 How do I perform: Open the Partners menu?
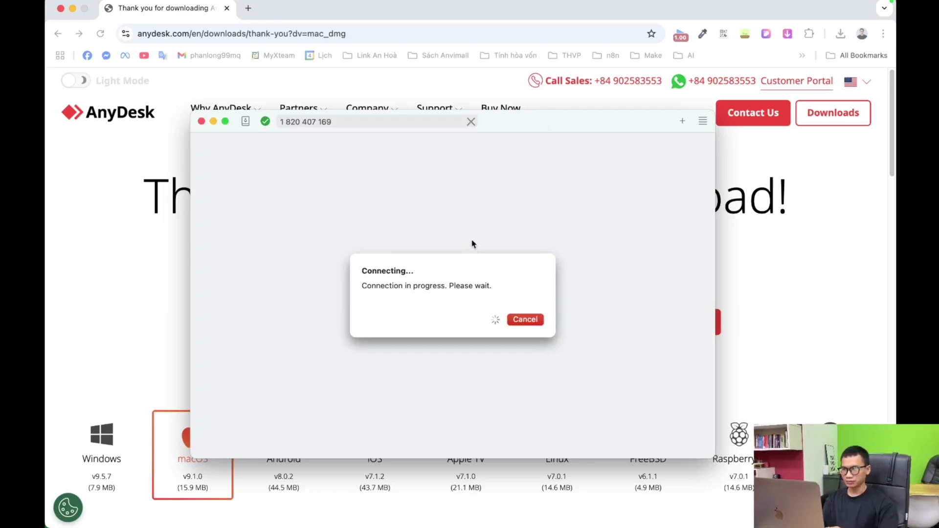[x=303, y=108]
